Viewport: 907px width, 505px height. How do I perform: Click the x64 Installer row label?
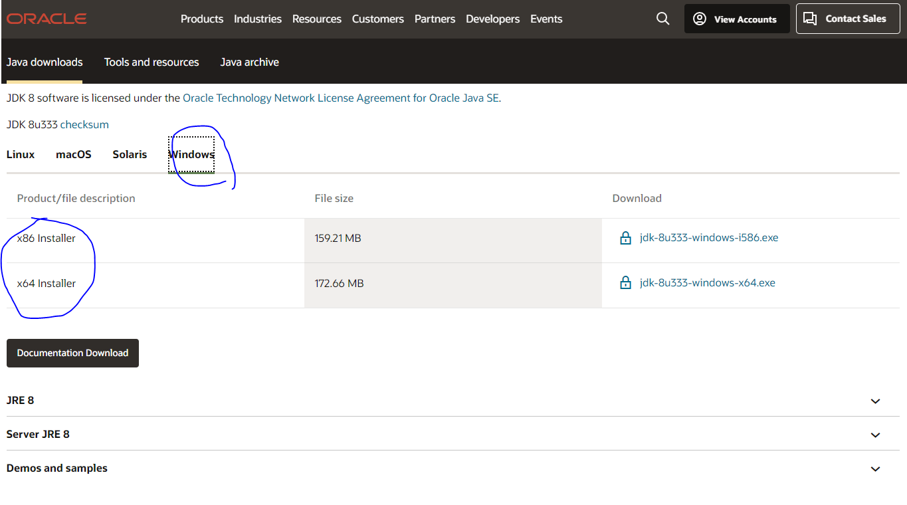47,283
